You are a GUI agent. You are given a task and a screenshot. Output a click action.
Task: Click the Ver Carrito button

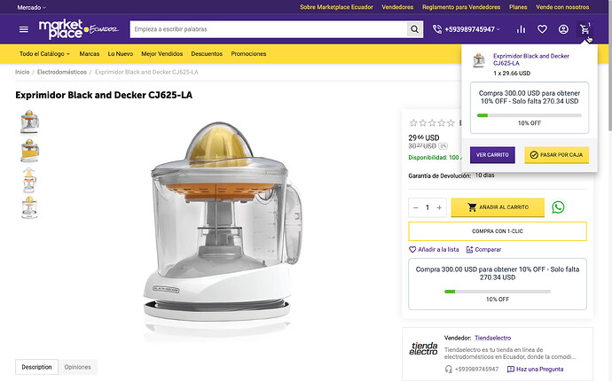coord(492,154)
